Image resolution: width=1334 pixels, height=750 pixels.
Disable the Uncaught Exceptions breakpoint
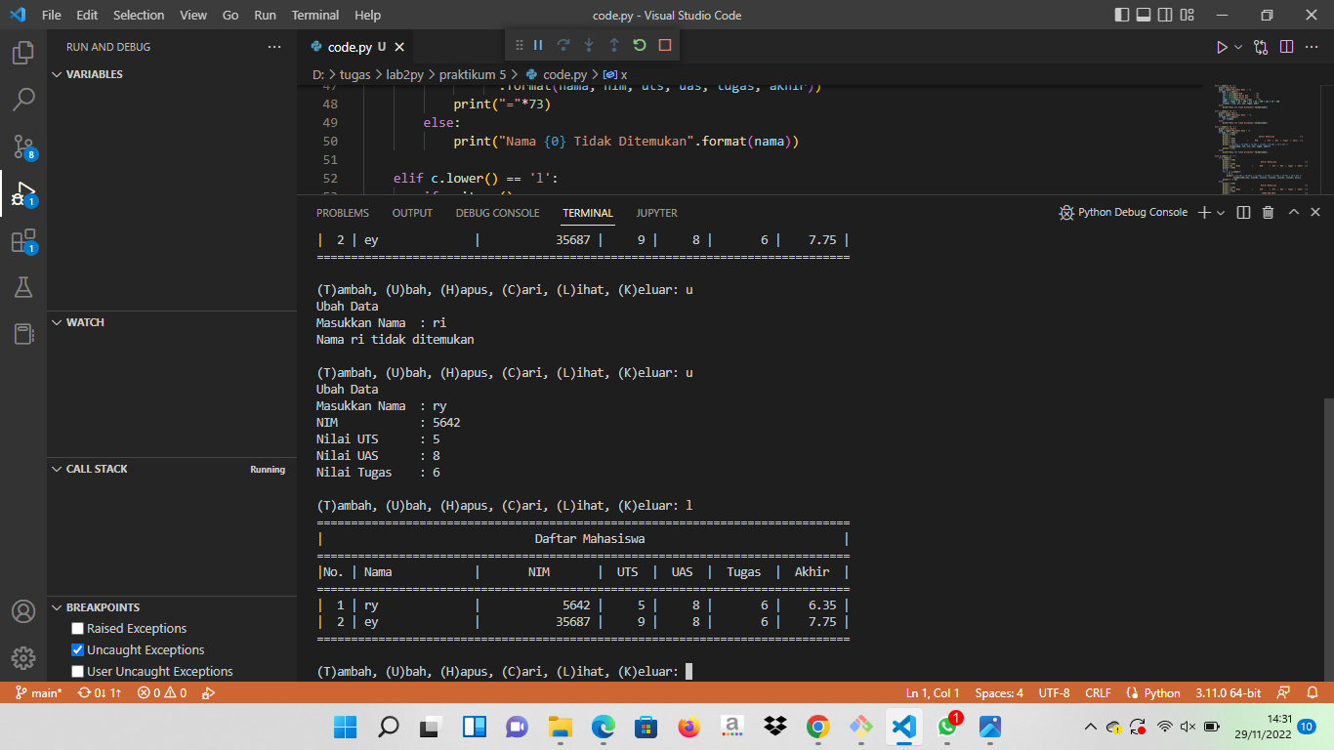[77, 649]
